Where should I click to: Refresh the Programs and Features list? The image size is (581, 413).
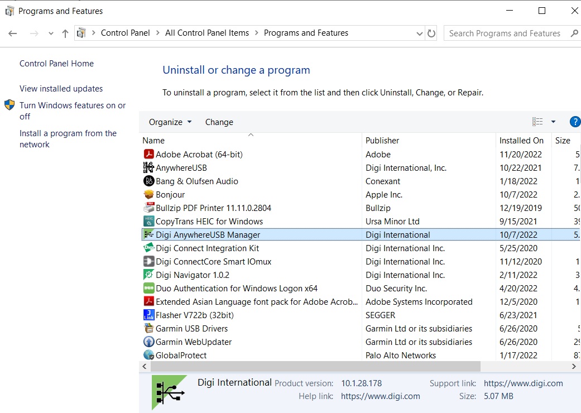(x=431, y=33)
